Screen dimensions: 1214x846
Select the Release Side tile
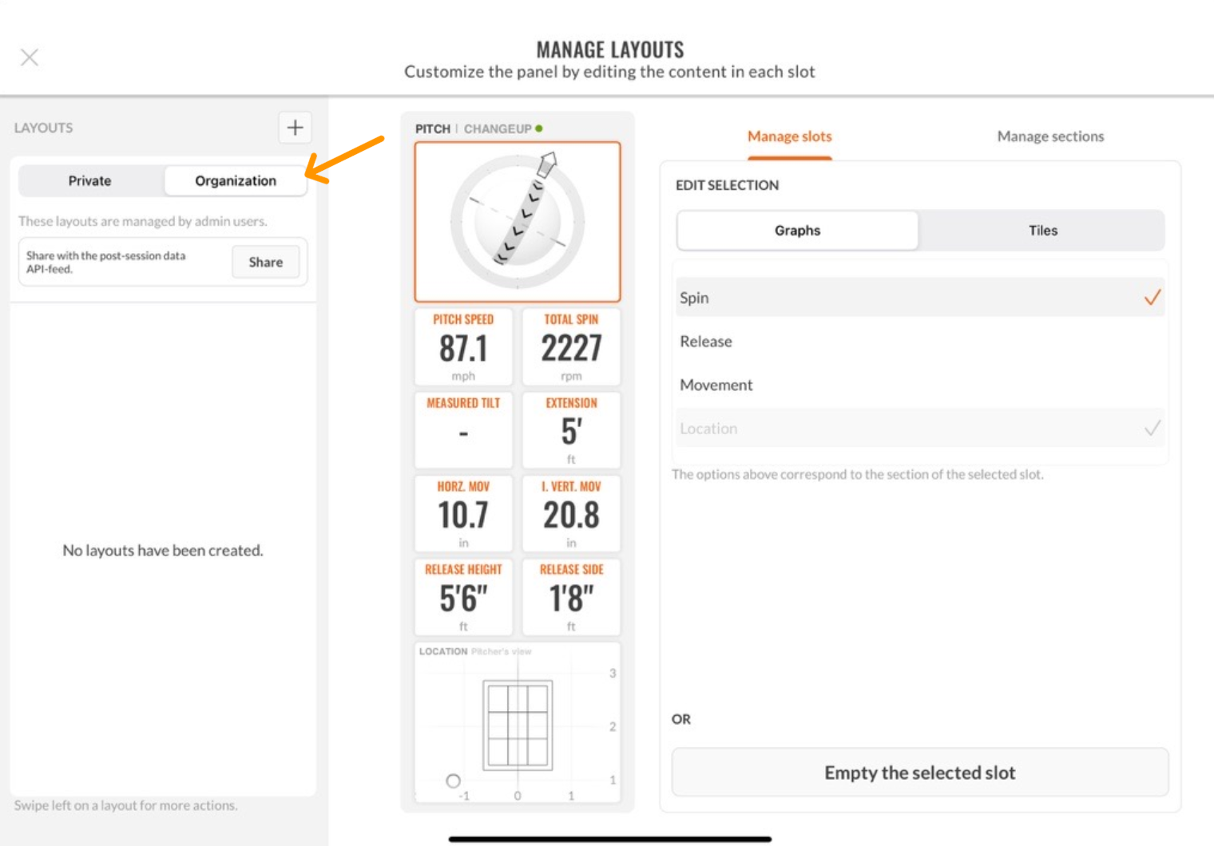tap(571, 597)
